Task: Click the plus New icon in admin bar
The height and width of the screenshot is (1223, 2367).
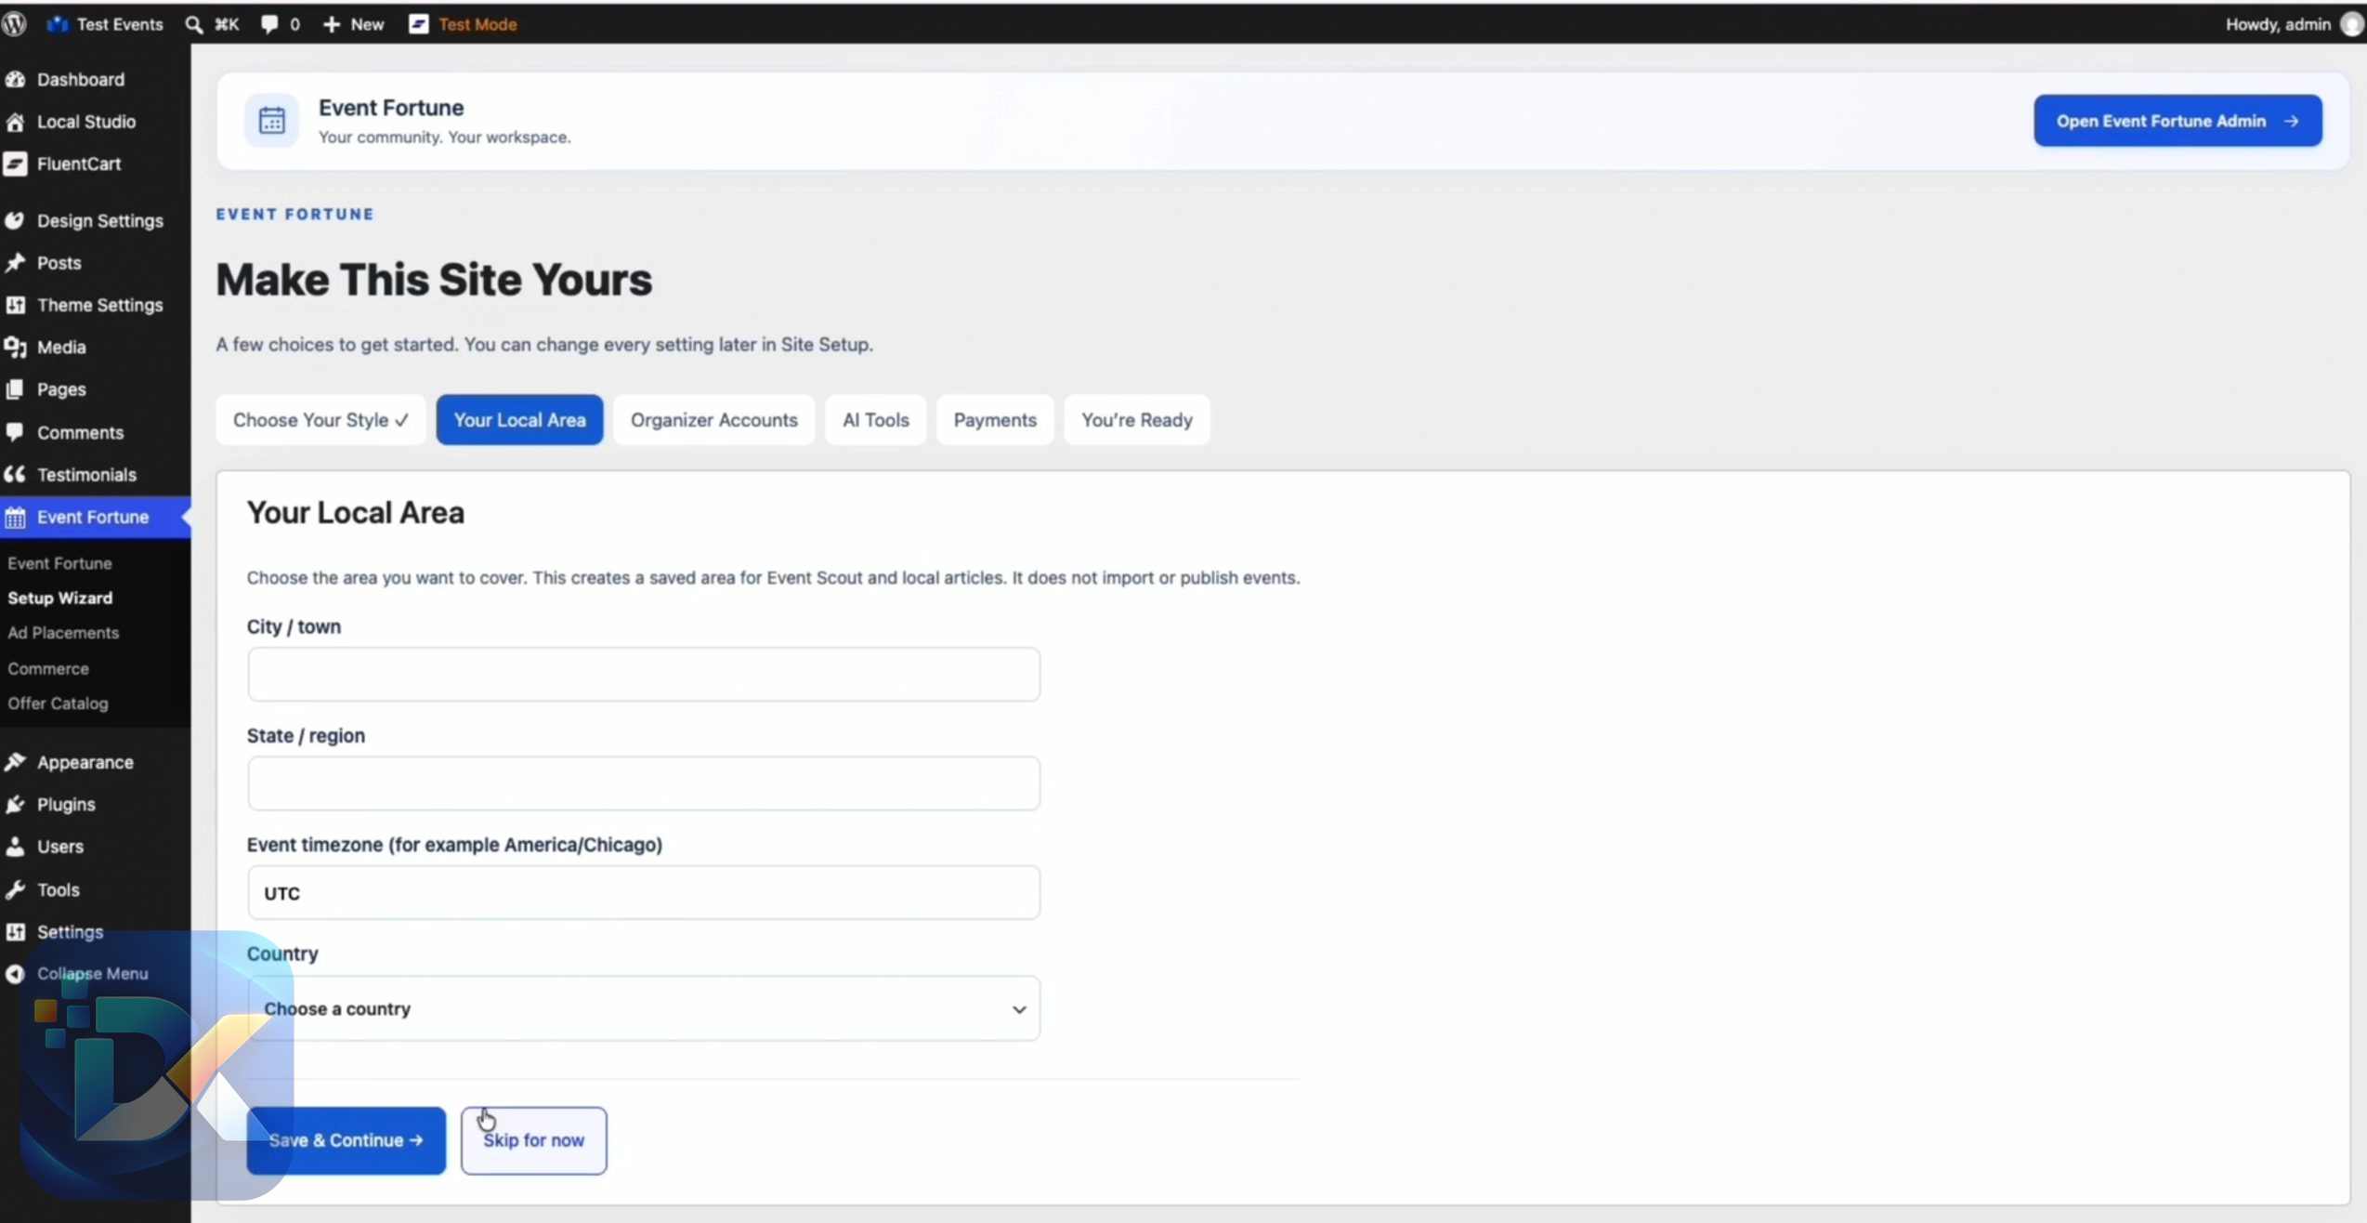Action: click(332, 24)
